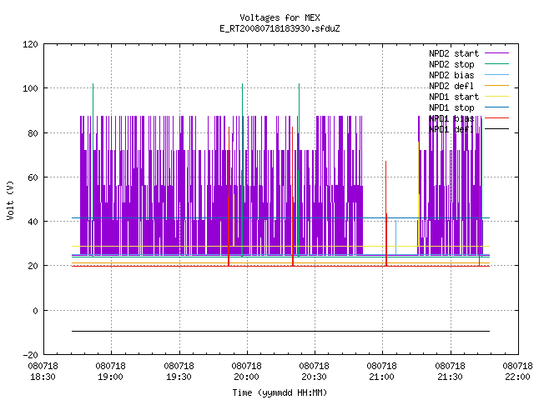Select the NPD1 bias legend label
The height and width of the screenshot is (400, 534).
point(451,118)
